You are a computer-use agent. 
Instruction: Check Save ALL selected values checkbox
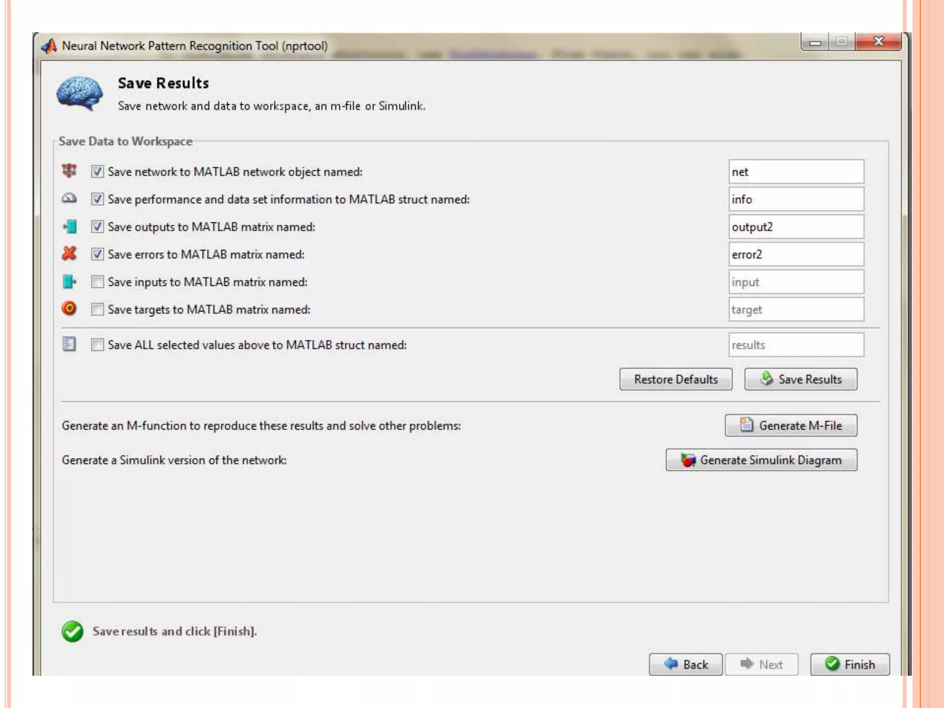(97, 345)
